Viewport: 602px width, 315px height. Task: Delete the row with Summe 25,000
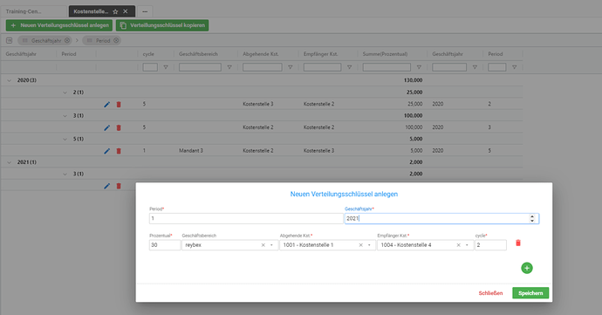(x=119, y=104)
